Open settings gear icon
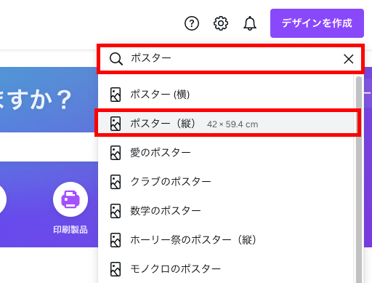This screenshot has height=283, width=372. point(221,23)
